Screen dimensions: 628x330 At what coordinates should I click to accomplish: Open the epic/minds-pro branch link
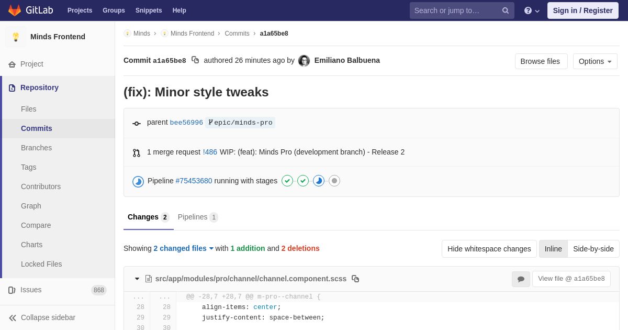[240, 123]
